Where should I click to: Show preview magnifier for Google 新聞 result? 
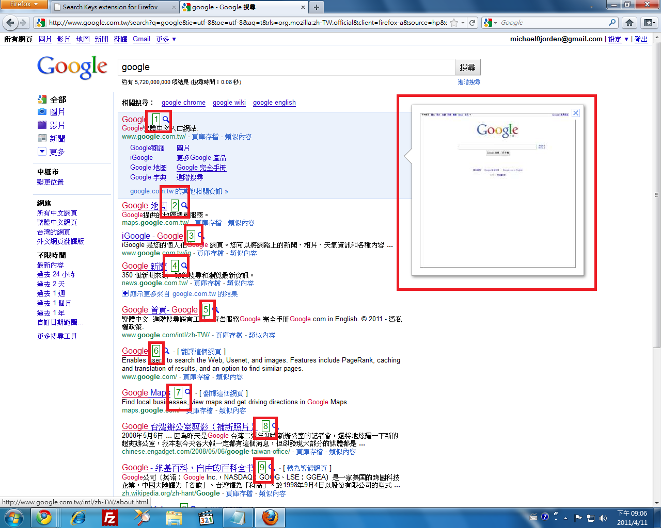(184, 266)
